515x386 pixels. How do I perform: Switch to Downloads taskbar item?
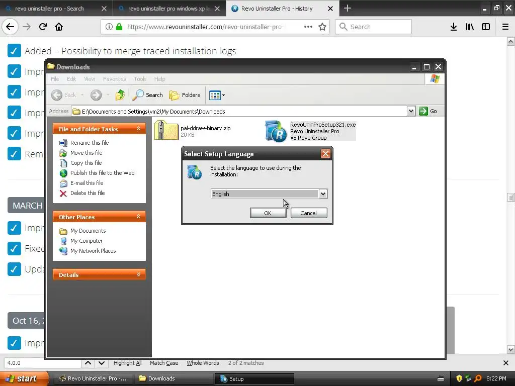pyautogui.click(x=173, y=378)
